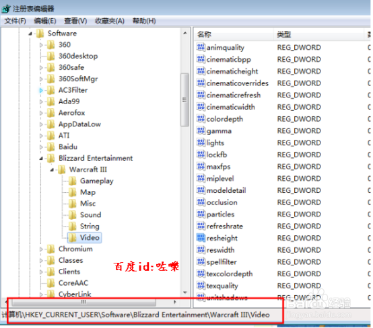Viewport: 373px width, 328px height.
Task: Click REG_DWORD type in the gamma row
Action: click(299, 131)
